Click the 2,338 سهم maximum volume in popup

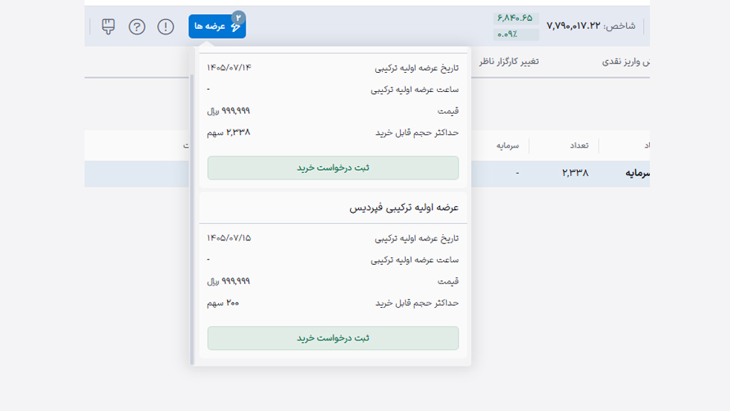(x=228, y=133)
